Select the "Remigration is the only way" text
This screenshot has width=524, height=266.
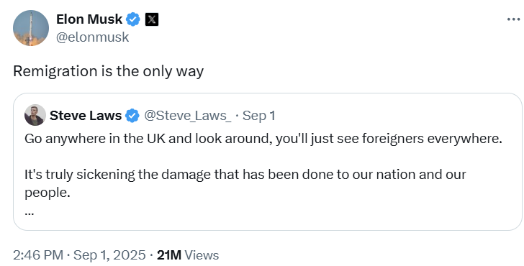(x=108, y=71)
